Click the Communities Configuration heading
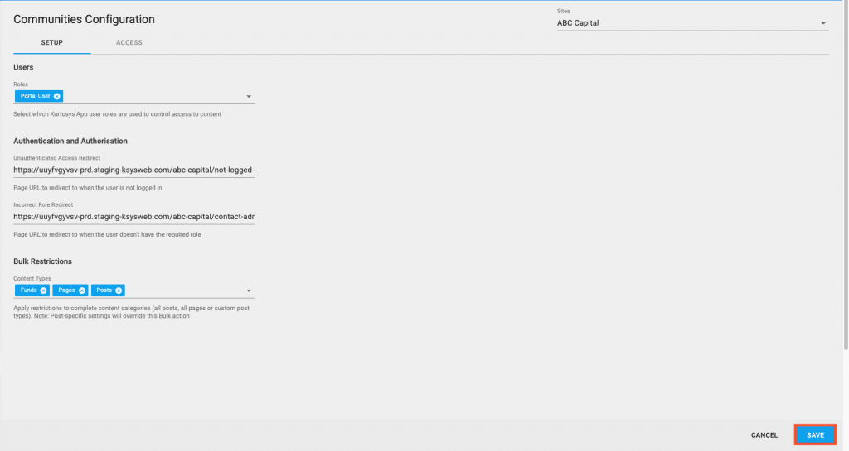This screenshot has height=451, width=849. (84, 19)
